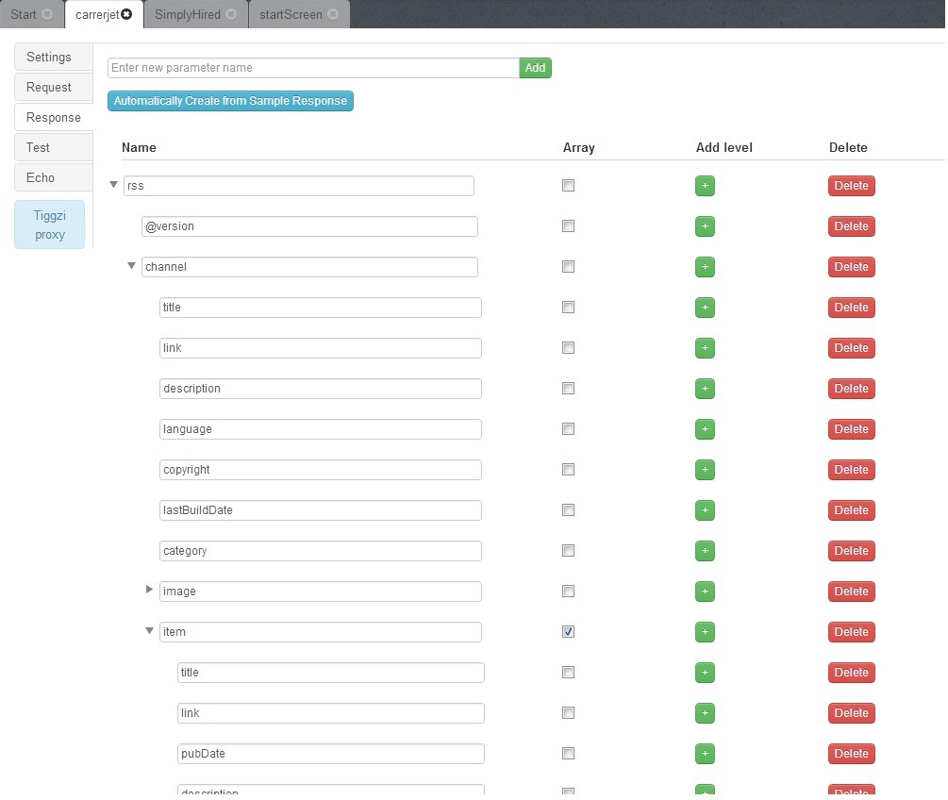Switch to the SimplyHired tab

point(187,15)
